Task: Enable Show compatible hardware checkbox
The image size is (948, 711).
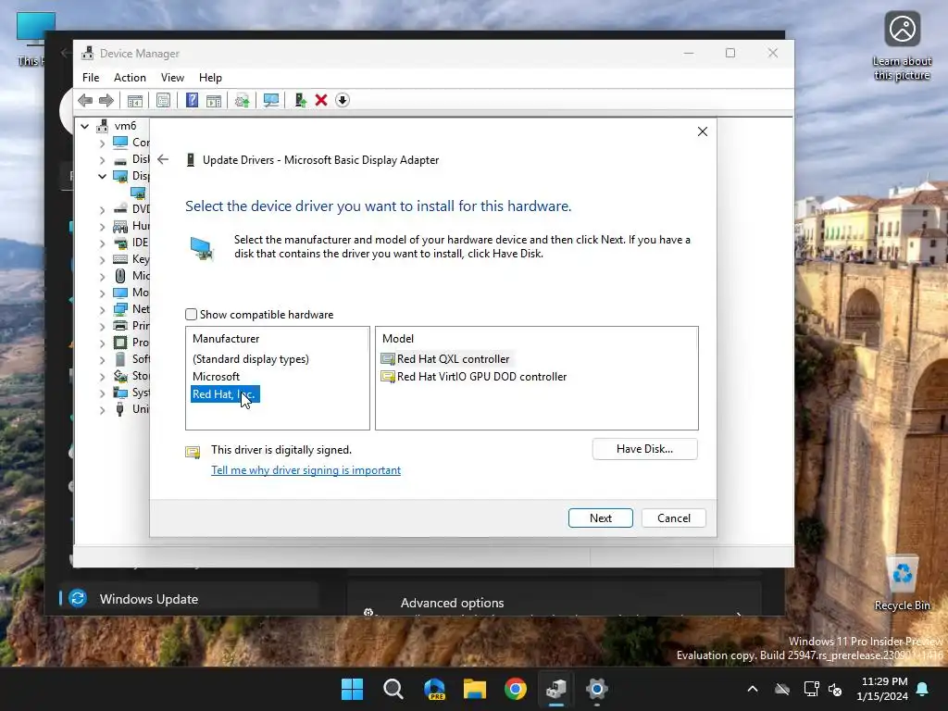Action: (x=191, y=315)
